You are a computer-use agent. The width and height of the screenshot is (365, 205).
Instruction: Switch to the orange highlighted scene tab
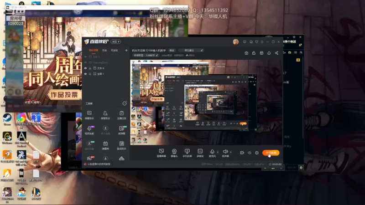[x=94, y=50]
